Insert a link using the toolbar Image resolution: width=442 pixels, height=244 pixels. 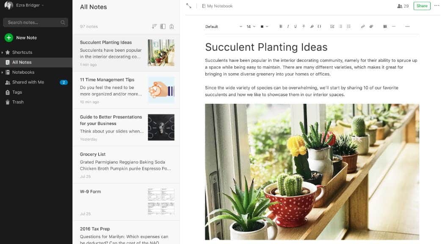click(x=362, y=26)
